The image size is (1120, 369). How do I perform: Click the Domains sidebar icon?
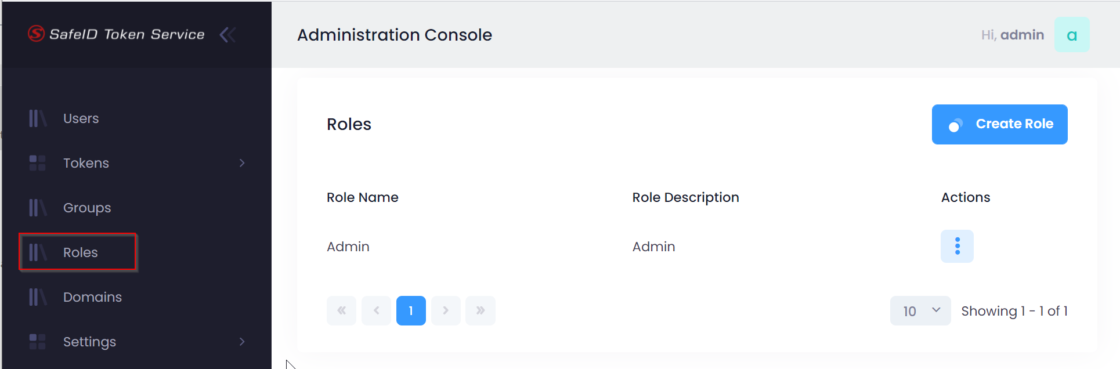[38, 297]
